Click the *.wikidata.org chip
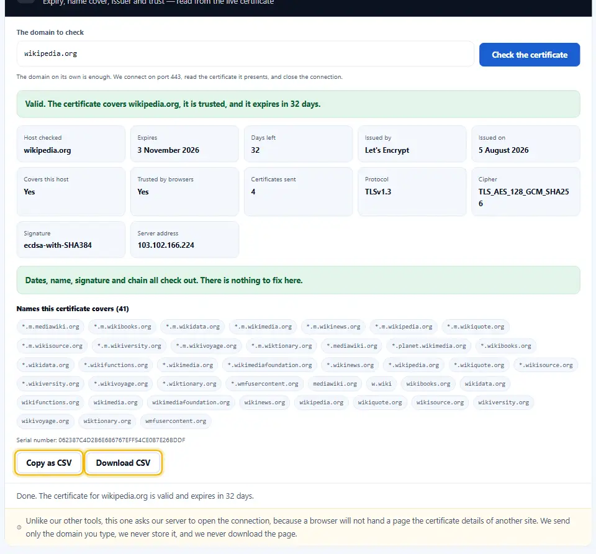The height and width of the screenshot is (554, 596). point(45,365)
